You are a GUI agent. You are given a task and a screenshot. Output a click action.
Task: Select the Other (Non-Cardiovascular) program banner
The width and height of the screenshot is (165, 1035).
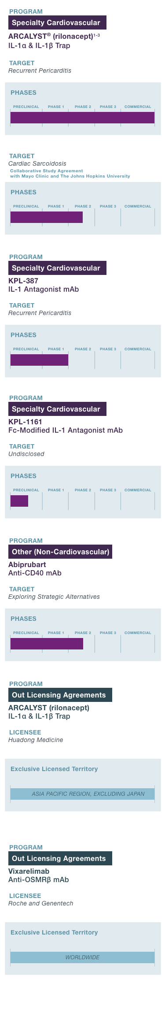[x=60, y=552]
